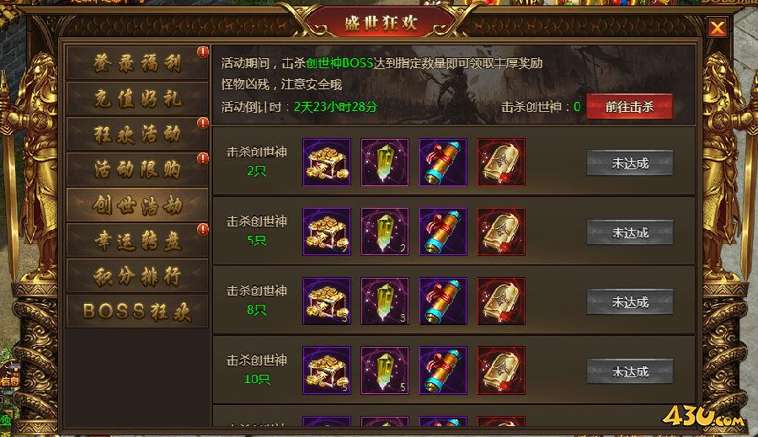Select the red token in the 10只 row
This screenshot has height=437, width=758.
tap(501, 370)
